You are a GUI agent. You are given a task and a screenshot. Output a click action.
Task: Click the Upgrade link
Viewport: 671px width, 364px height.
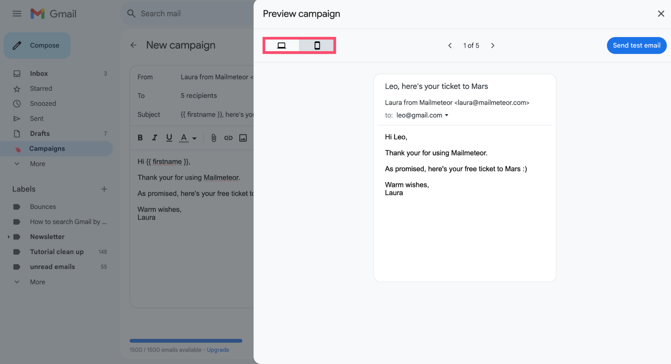click(x=218, y=350)
